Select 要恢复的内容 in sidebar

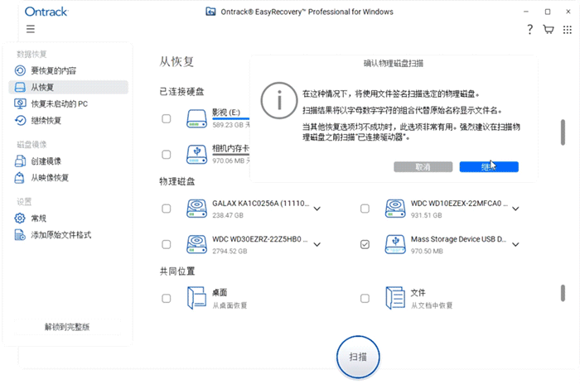pos(69,70)
